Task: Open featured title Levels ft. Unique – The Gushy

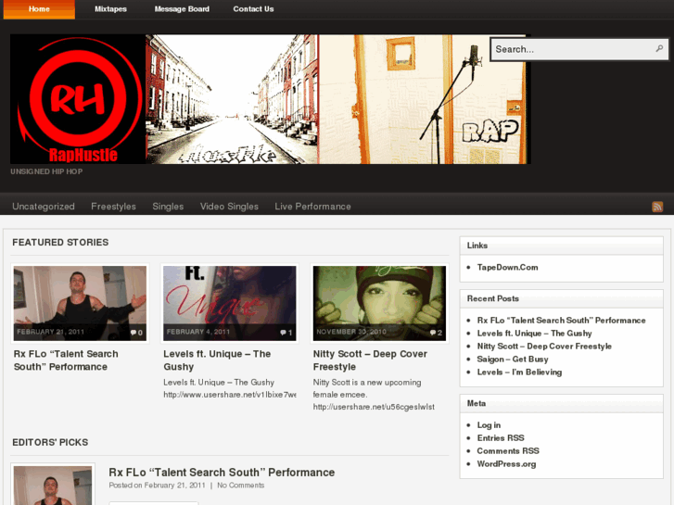Action: (x=217, y=360)
